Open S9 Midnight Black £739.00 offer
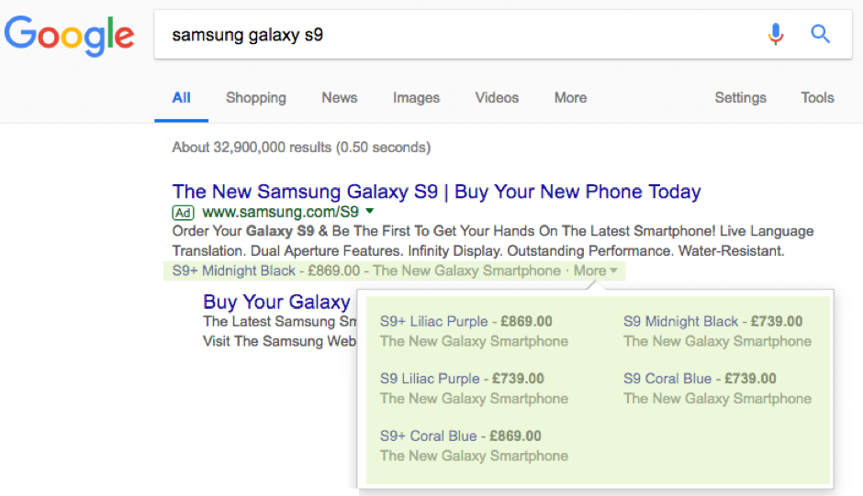The image size is (863, 496). [x=712, y=322]
